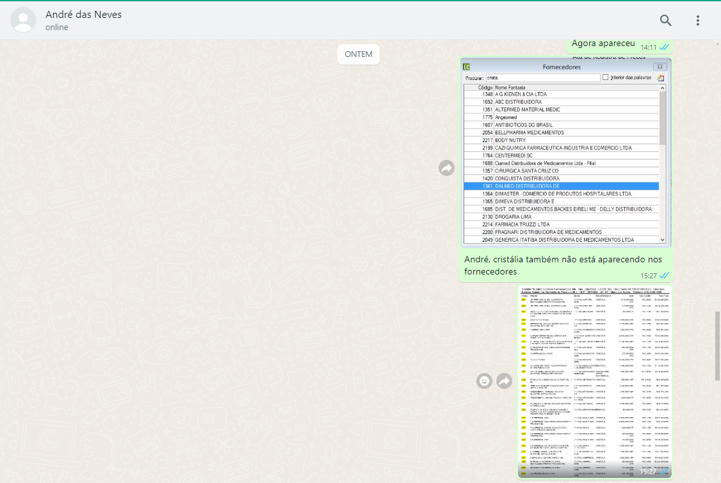This screenshot has height=483, width=721.
Task: React with emoji to the document image
Action: (484, 381)
